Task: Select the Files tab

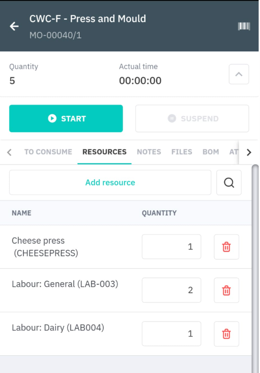Action: (182, 152)
